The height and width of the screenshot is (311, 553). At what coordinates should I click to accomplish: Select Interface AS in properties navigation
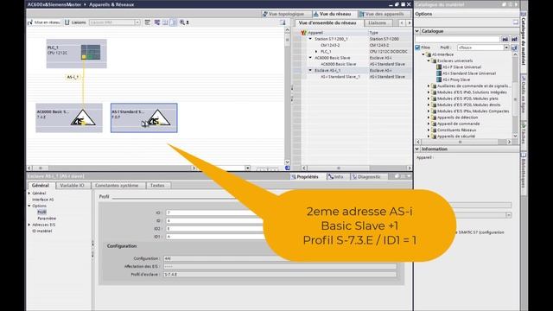(x=43, y=200)
